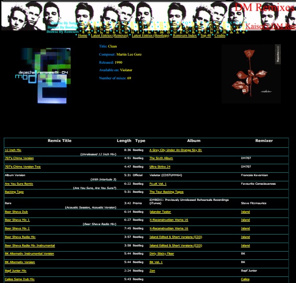Click the Type column header
The image size is (296, 283).
tap(140, 141)
